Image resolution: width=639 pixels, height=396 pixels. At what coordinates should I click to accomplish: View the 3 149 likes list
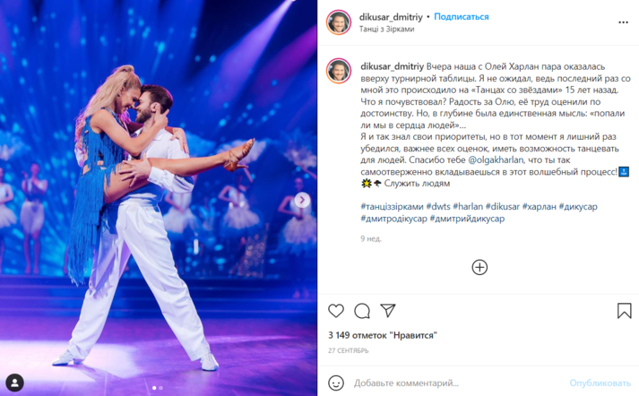(383, 335)
